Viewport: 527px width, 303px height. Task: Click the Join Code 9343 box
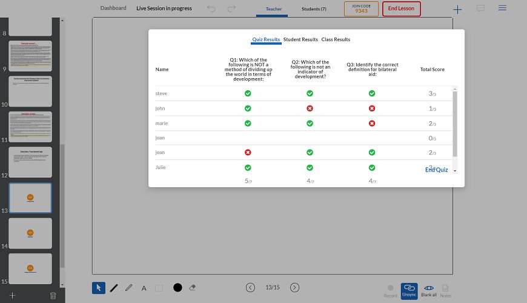click(x=361, y=8)
